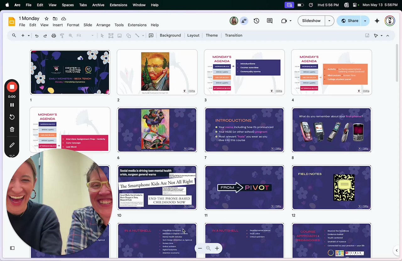Start the Slideshow

pyautogui.click(x=311, y=21)
